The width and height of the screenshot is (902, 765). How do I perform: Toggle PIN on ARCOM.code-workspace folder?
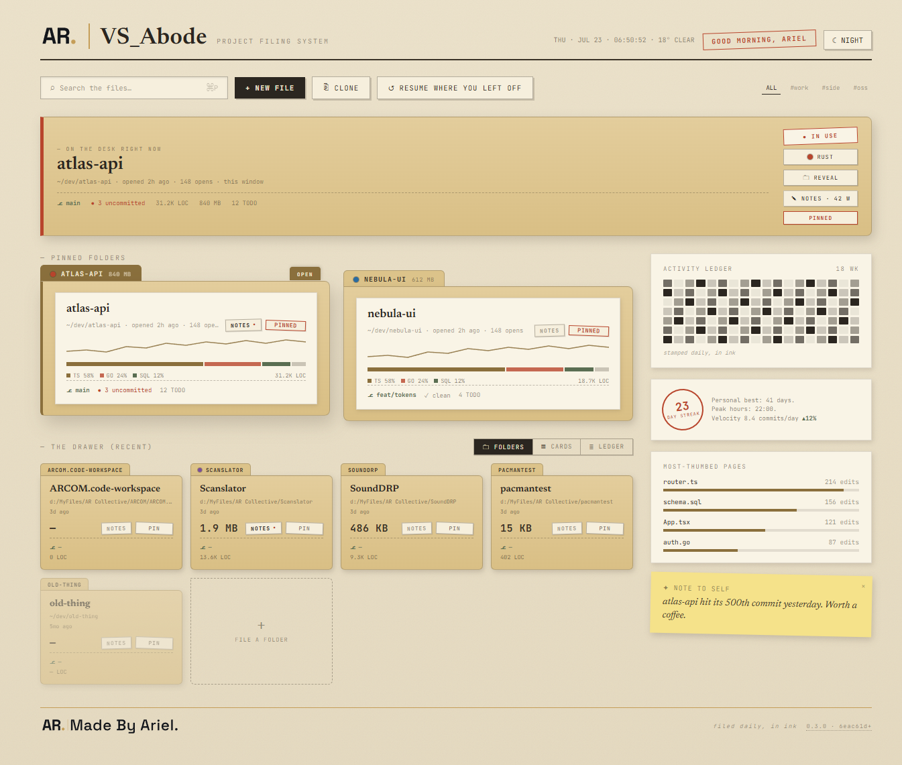pos(154,528)
